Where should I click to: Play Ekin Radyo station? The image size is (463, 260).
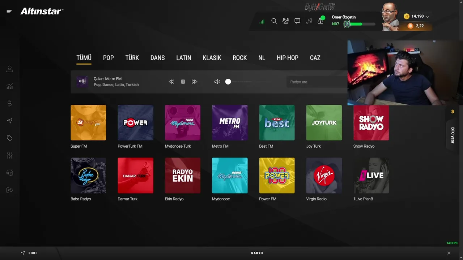click(183, 175)
